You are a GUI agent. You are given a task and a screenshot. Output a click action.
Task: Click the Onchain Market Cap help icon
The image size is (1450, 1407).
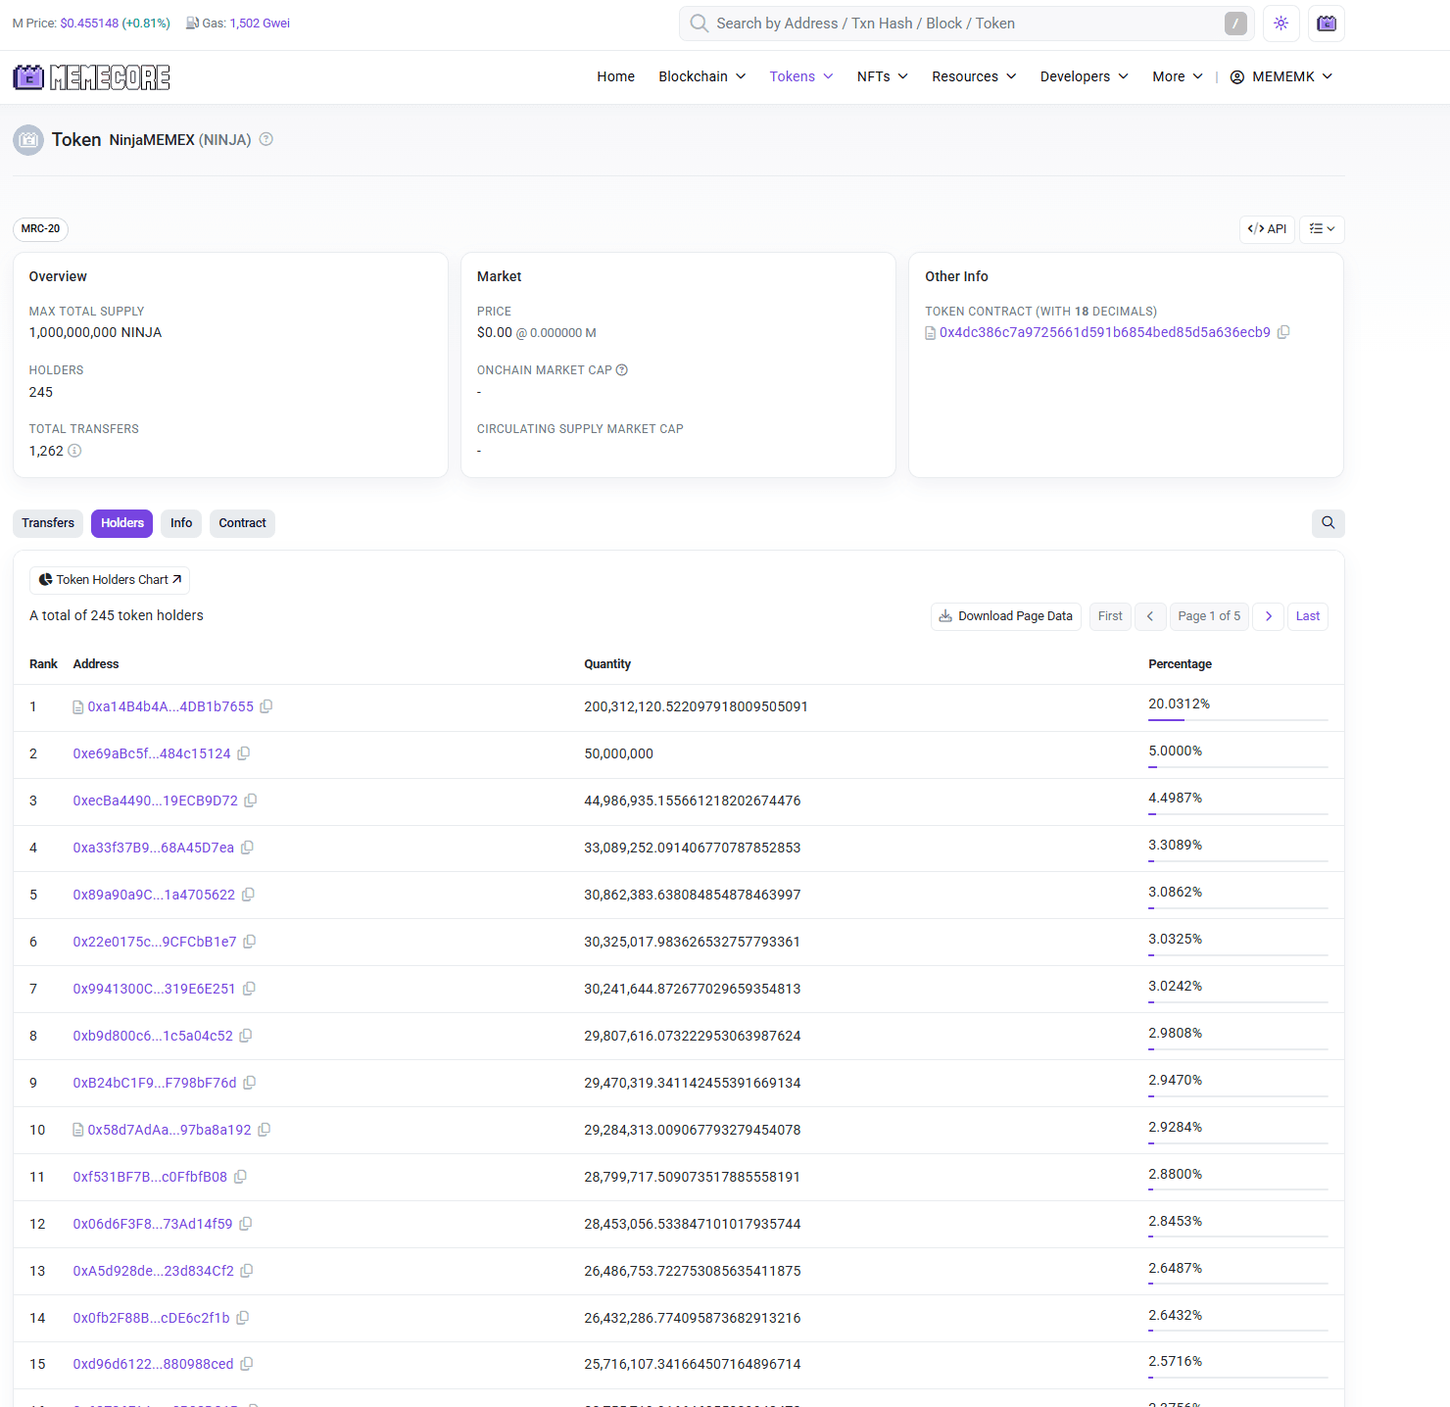click(622, 370)
